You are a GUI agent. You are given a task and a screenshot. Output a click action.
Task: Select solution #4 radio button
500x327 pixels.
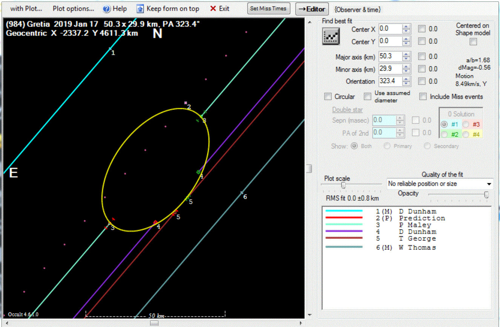(466, 134)
